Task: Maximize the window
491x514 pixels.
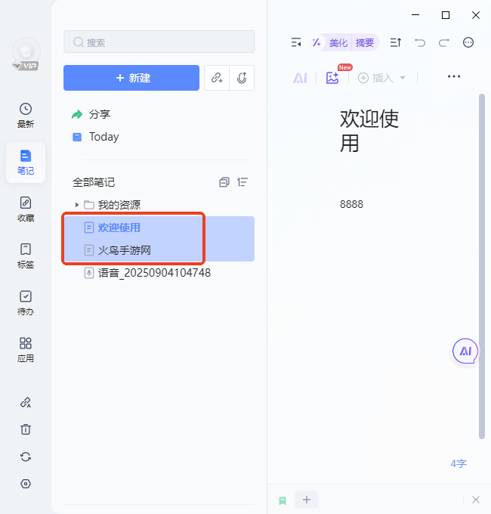Action: click(446, 15)
